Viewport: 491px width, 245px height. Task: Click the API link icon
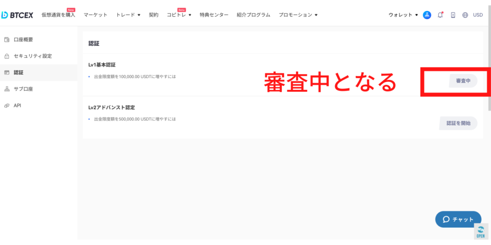pos(7,106)
